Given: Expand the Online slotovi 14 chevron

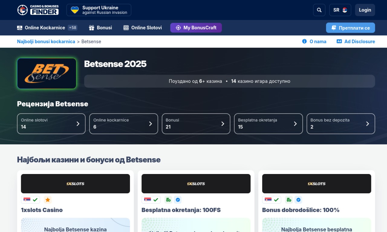Looking at the screenshot, I should (x=78, y=124).
